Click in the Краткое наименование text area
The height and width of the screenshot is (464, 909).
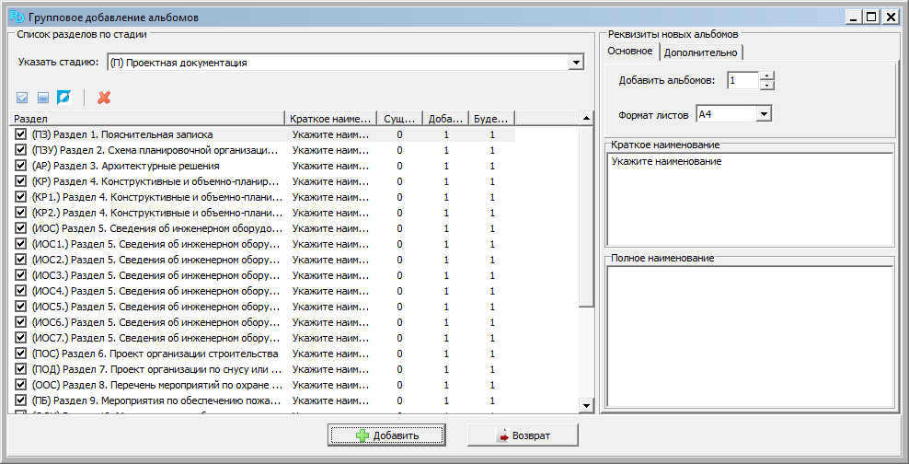tap(750, 200)
